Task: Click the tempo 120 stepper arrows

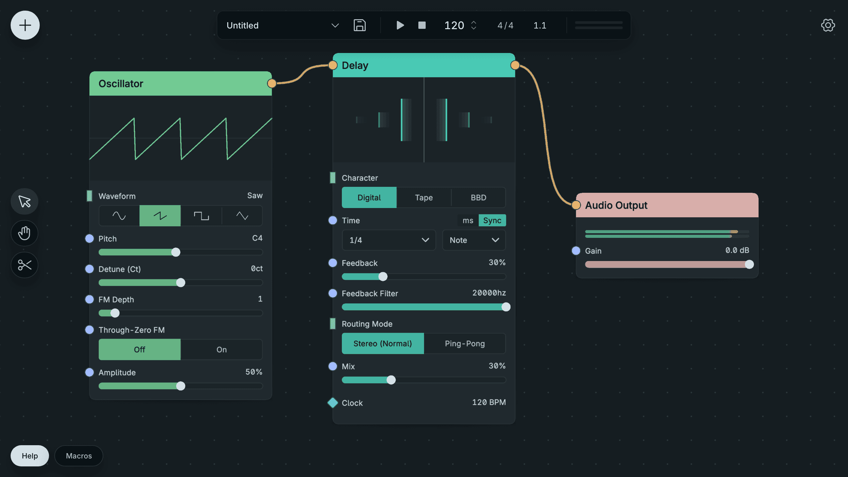Action: tap(474, 25)
